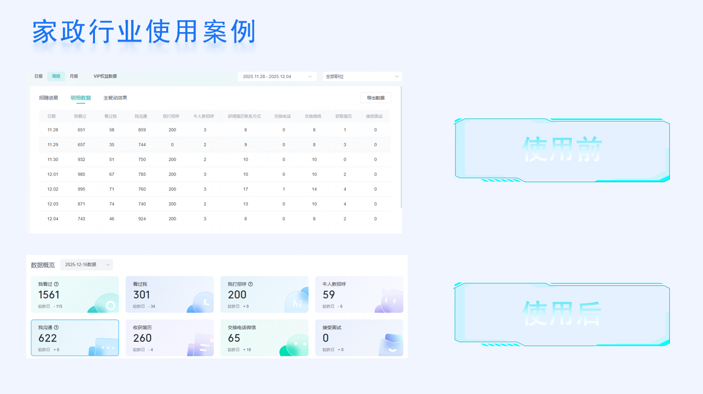This screenshot has width=703, height=394.
Task: Click the 获取简历 column header
Action: point(343,117)
